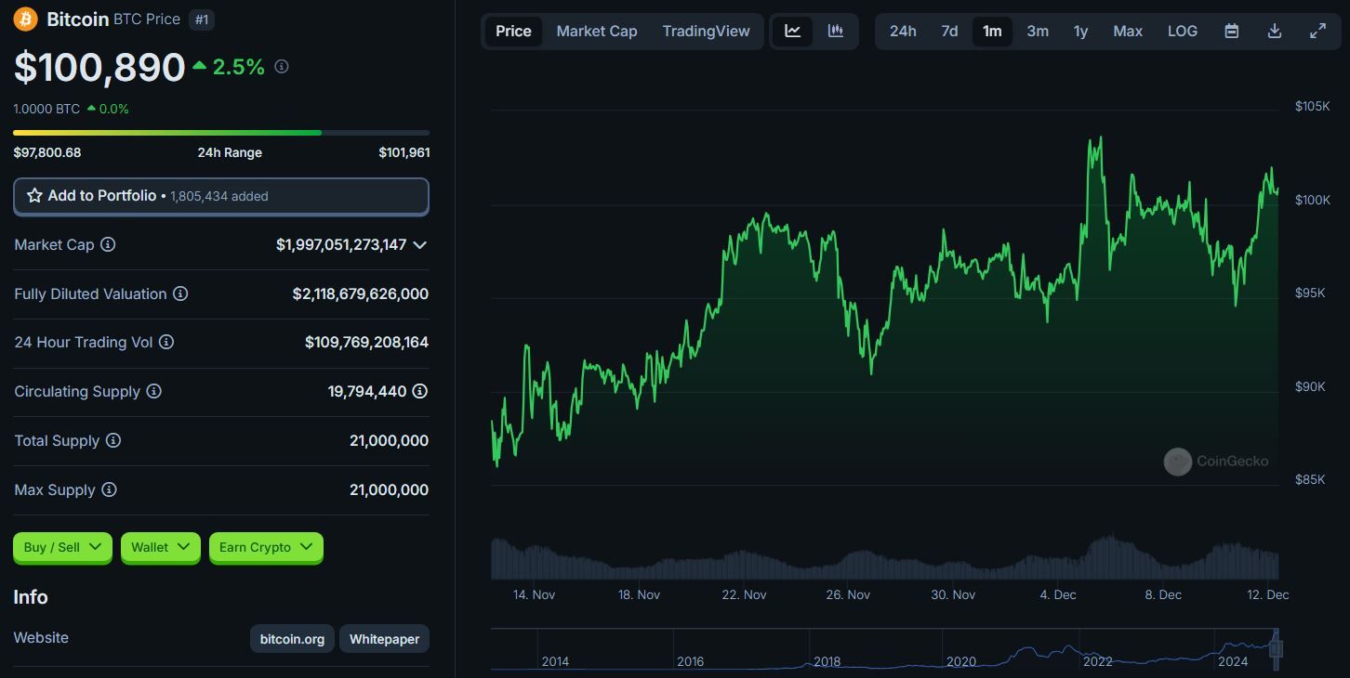The width and height of the screenshot is (1350, 678).
Task: Click Add to Portfolio button
Action: pos(221,196)
